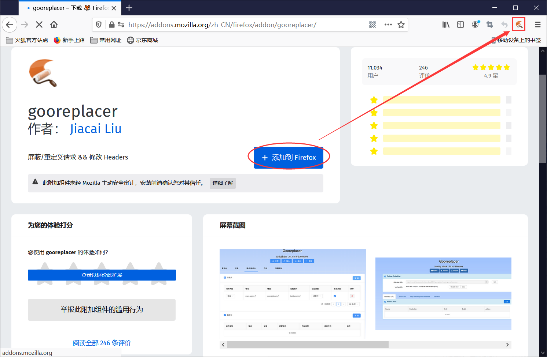Image resolution: width=547 pixels, height=357 pixels.
Task: Click the 登录以评价此扩展 button
Action: pyautogui.click(x=102, y=275)
